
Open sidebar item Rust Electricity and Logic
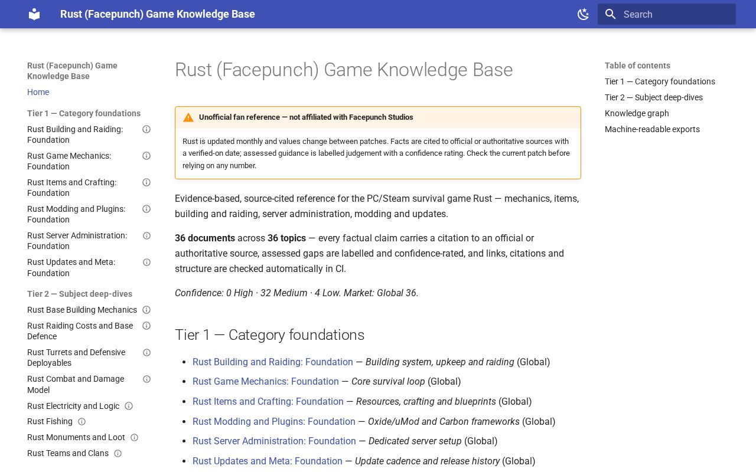(73, 406)
